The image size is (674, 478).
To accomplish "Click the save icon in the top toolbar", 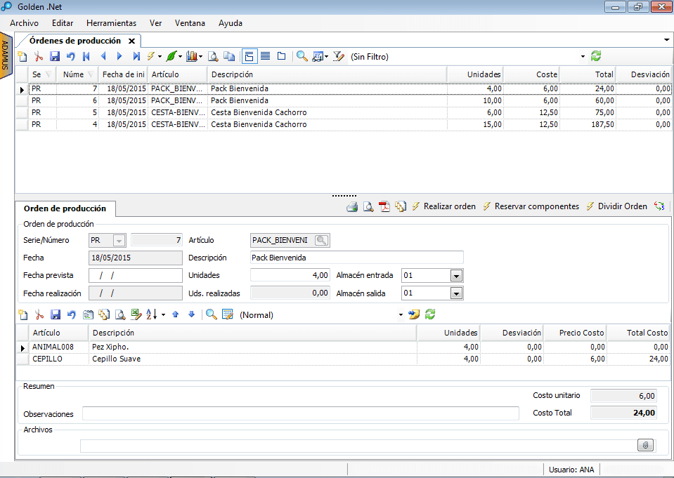I will (55, 57).
